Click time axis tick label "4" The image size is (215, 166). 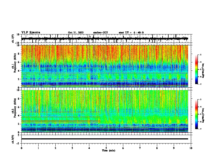(89, 148)
